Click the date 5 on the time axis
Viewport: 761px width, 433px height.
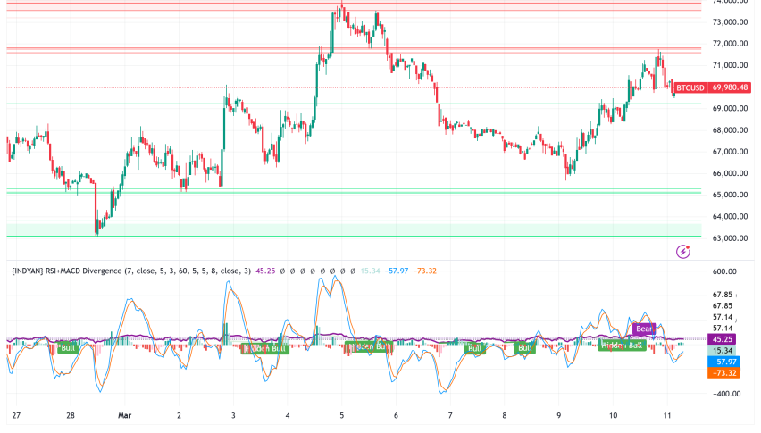click(x=341, y=415)
